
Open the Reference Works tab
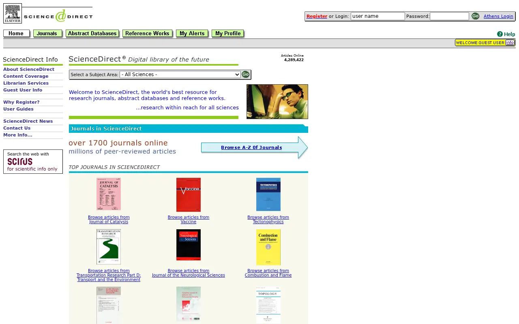coord(148,34)
